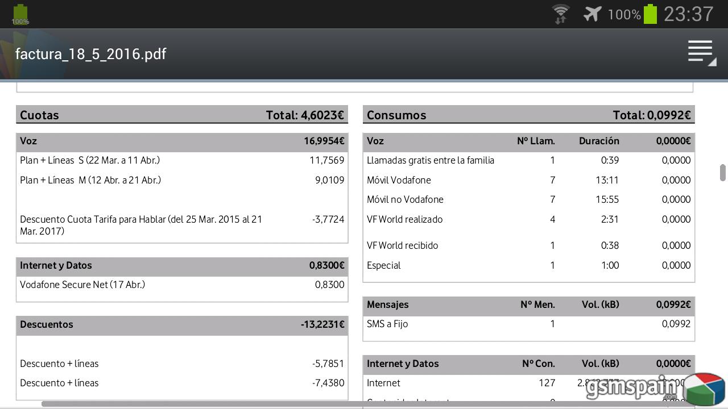Open the PDF viewer overflow menu icon
This screenshot has width=728, height=409.
[702, 53]
